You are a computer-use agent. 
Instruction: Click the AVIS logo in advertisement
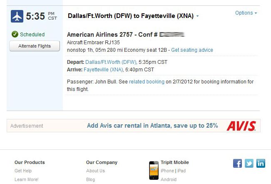pos(241,126)
